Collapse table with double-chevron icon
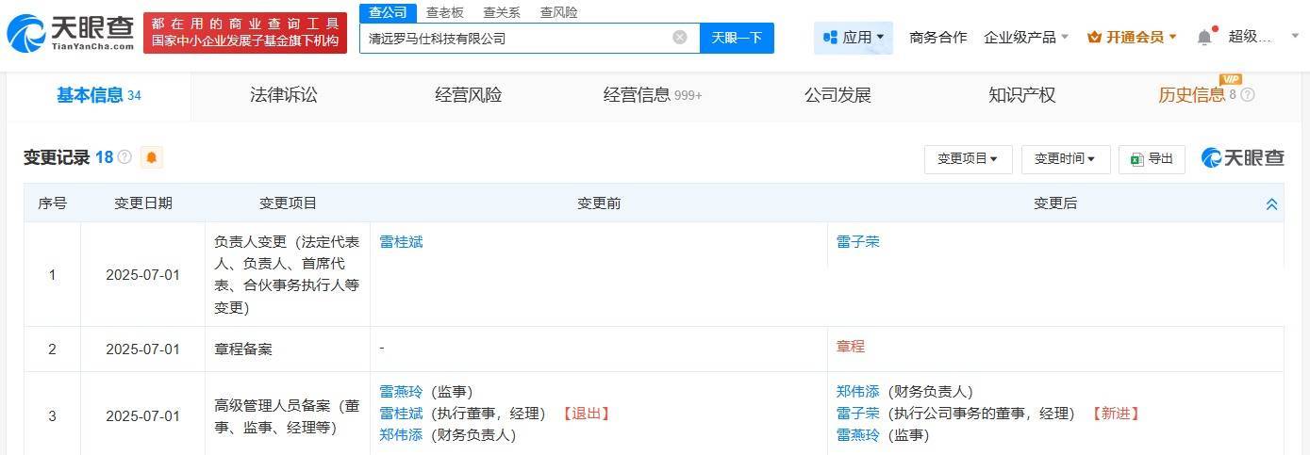The width and height of the screenshot is (1310, 455). [1271, 203]
